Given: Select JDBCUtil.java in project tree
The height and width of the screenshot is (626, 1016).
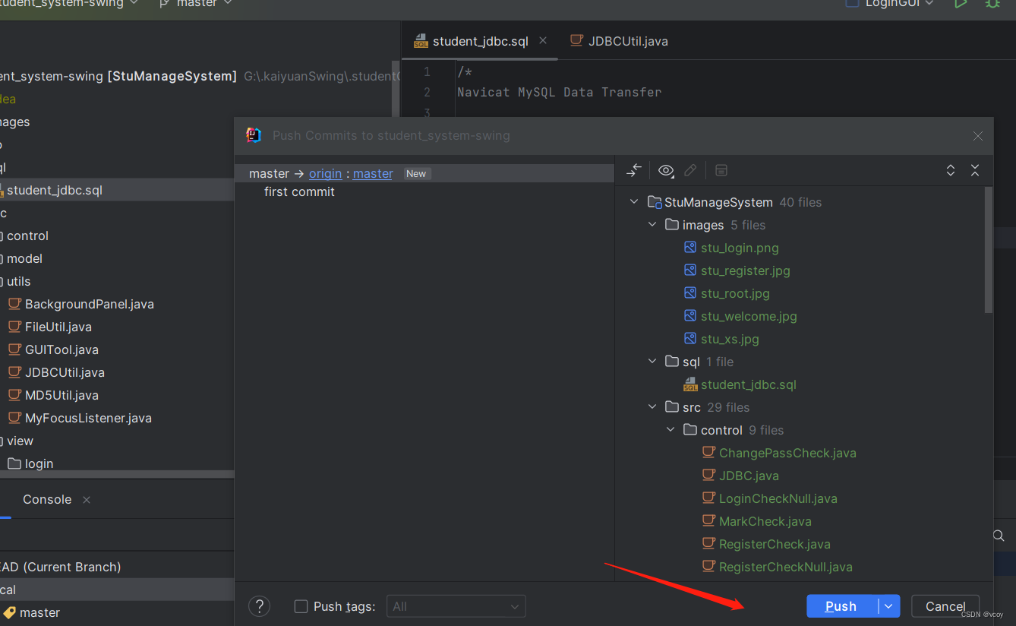Looking at the screenshot, I should pos(65,372).
